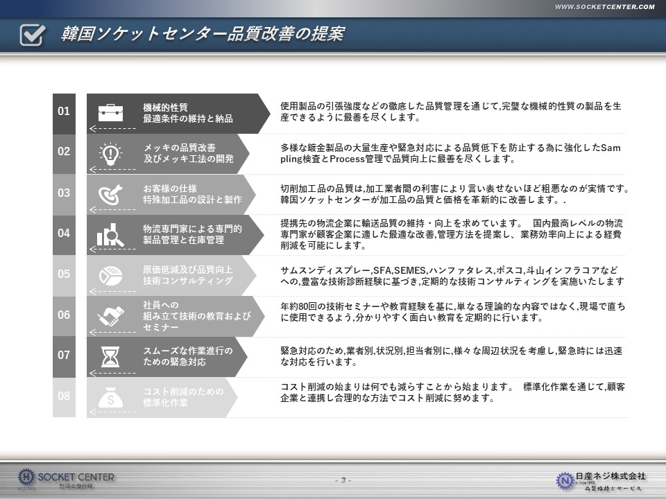Click the 機械的性質 arrow banner label
This screenshot has height=499, width=666.
coord(188,113)
